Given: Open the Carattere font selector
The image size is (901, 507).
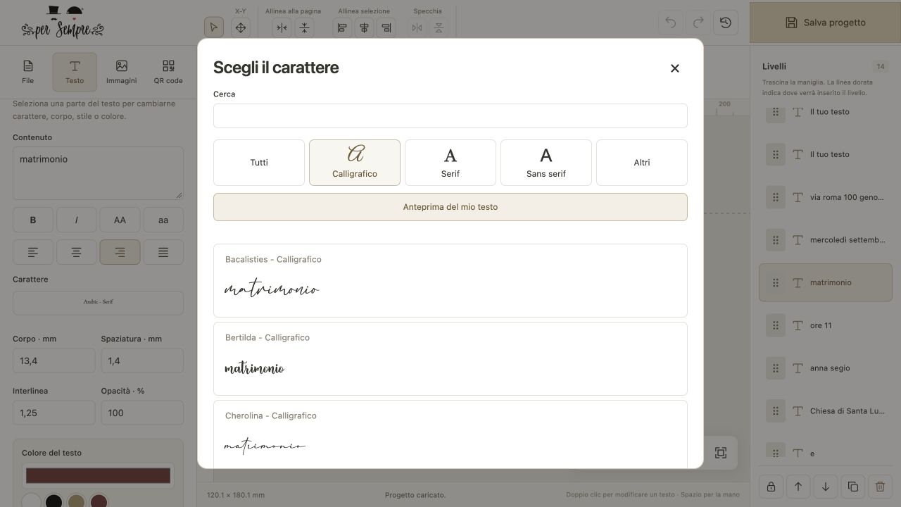Looking at the screenshot, I should tap(98, 303).
